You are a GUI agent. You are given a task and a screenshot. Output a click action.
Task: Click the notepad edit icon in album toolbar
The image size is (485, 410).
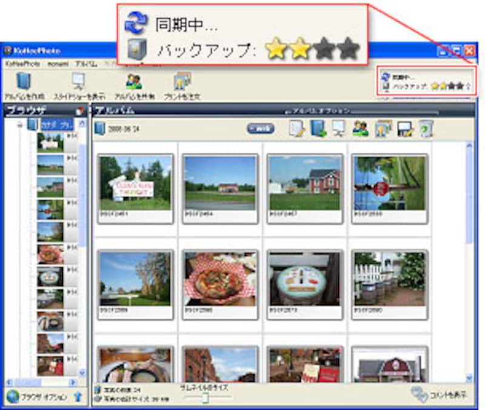pyautogui.click(x=296, y=129)
